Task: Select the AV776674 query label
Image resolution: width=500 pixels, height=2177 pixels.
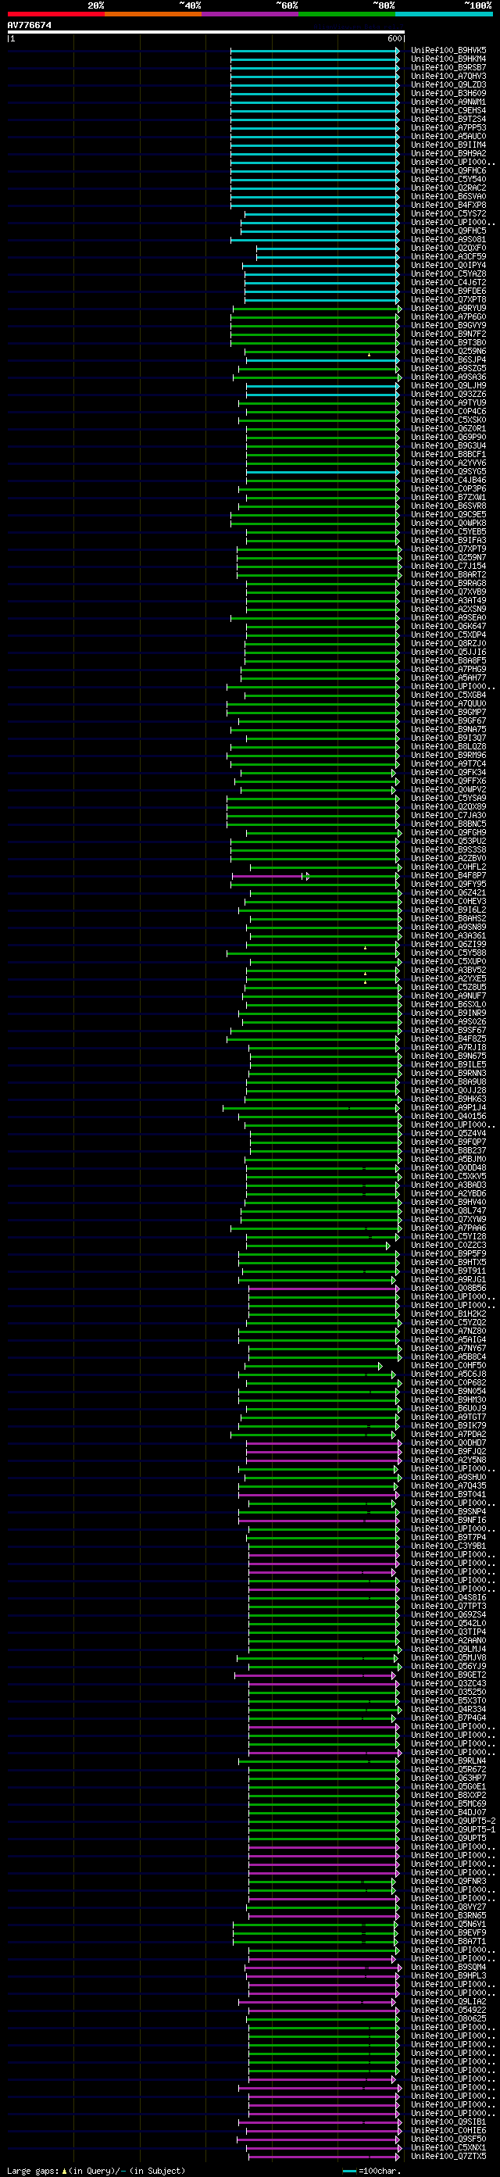Action: pos(30,25)
